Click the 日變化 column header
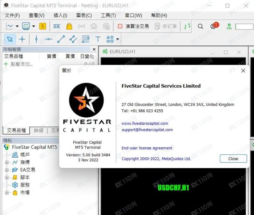The image size is (254, 215). click(87, 56)
